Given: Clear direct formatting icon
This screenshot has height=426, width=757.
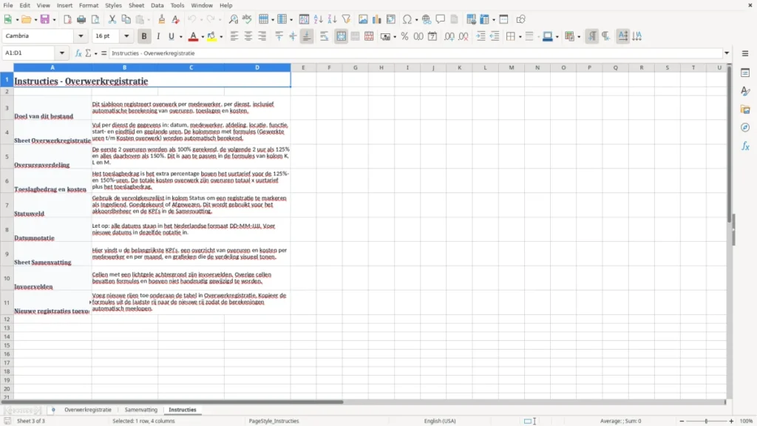Looking at the screenshot, I should (176, 19).
